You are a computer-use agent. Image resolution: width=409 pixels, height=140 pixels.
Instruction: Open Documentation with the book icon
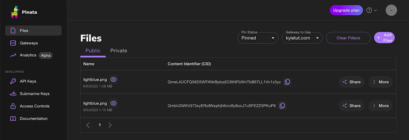(33, 119)
